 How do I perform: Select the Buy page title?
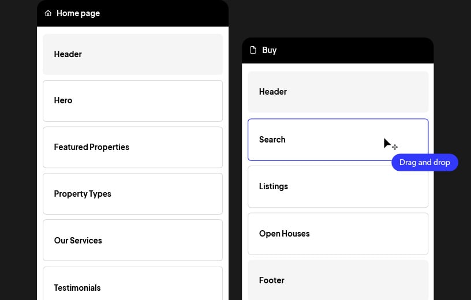[x=269, y=50]
